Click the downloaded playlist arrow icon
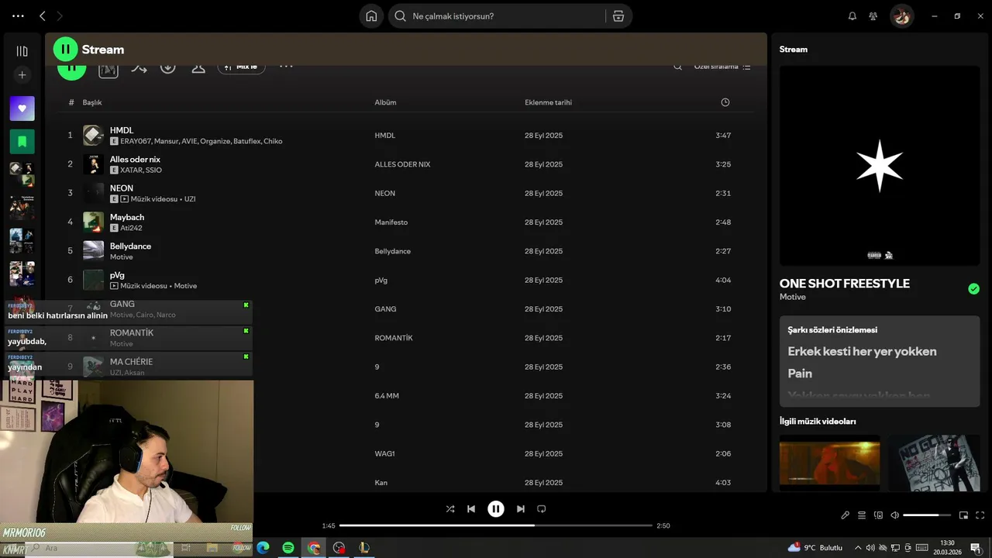This screenshot has height=558, width=992. click(x=167, y=67)
